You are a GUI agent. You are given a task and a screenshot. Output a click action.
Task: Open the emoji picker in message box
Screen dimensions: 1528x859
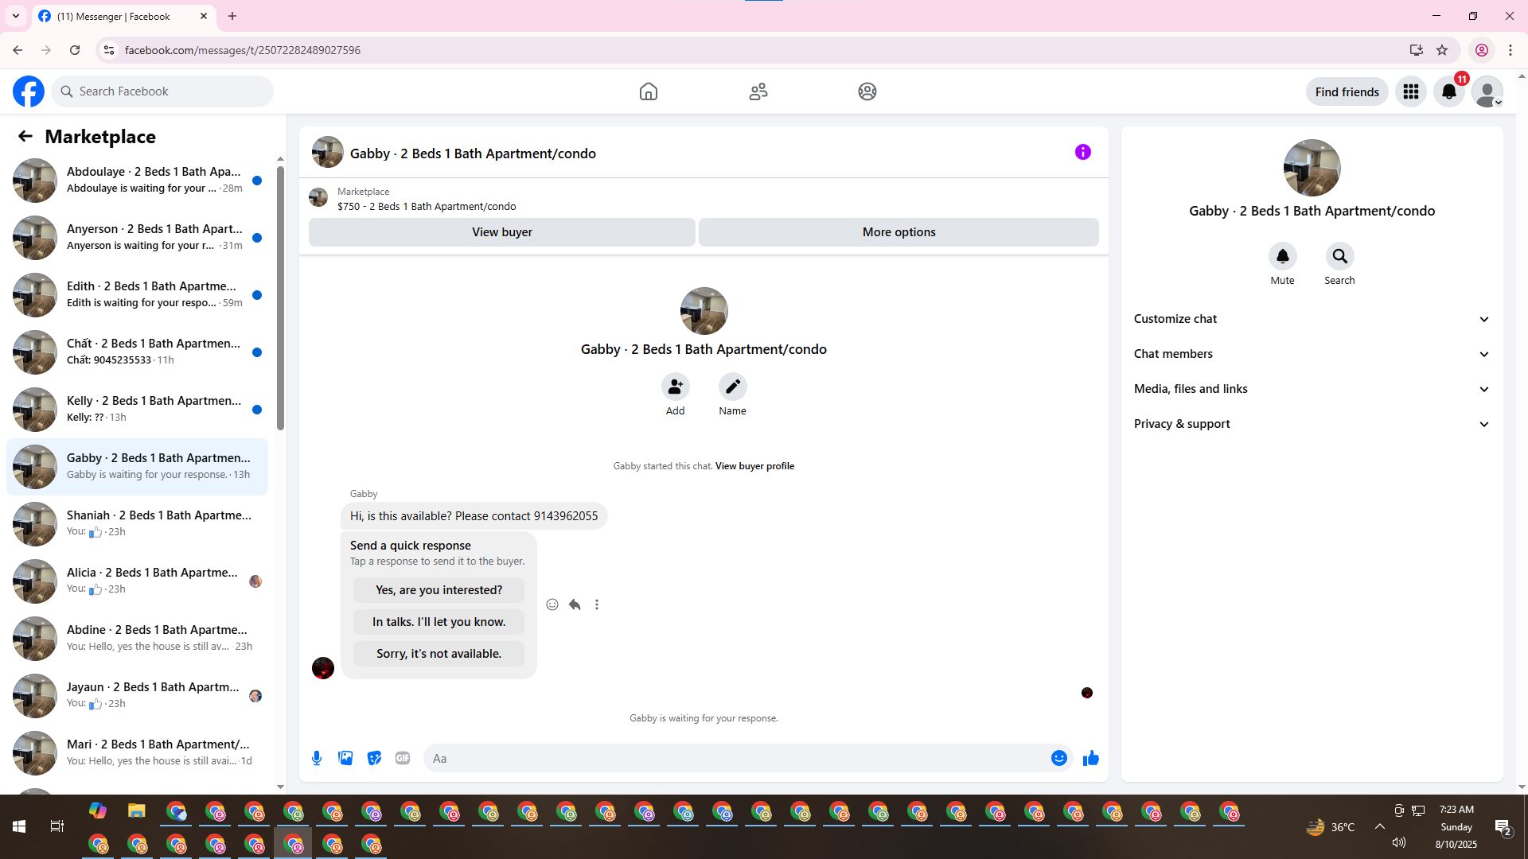(x=1058, y=758)
